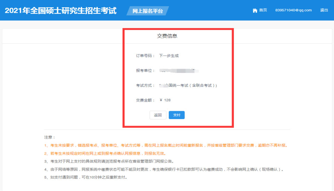Click the 考试方式 label
The image size is (334, 191).
145,85
